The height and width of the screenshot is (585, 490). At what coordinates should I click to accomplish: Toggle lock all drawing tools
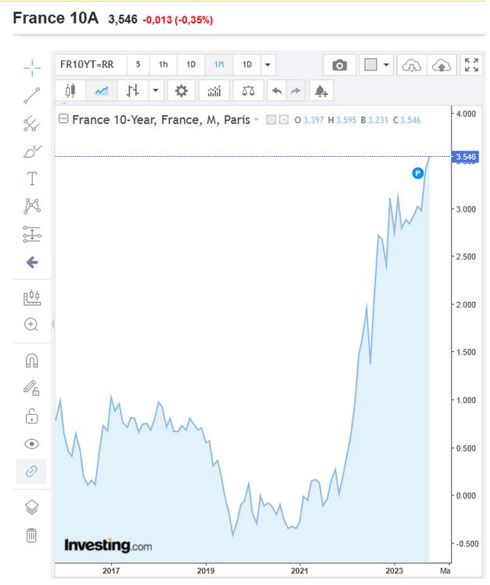(31, 416)
